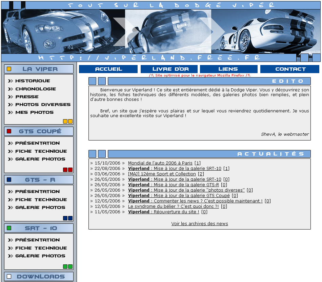Open Fiche Technique under SRT - 10
Image resolution: width=322 pixels, height=282 pixels.
click(41, 248)
